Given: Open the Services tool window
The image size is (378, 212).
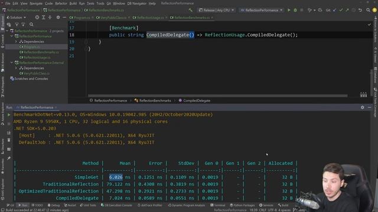Looking at the screenshot, I should (x=266, y=206).
